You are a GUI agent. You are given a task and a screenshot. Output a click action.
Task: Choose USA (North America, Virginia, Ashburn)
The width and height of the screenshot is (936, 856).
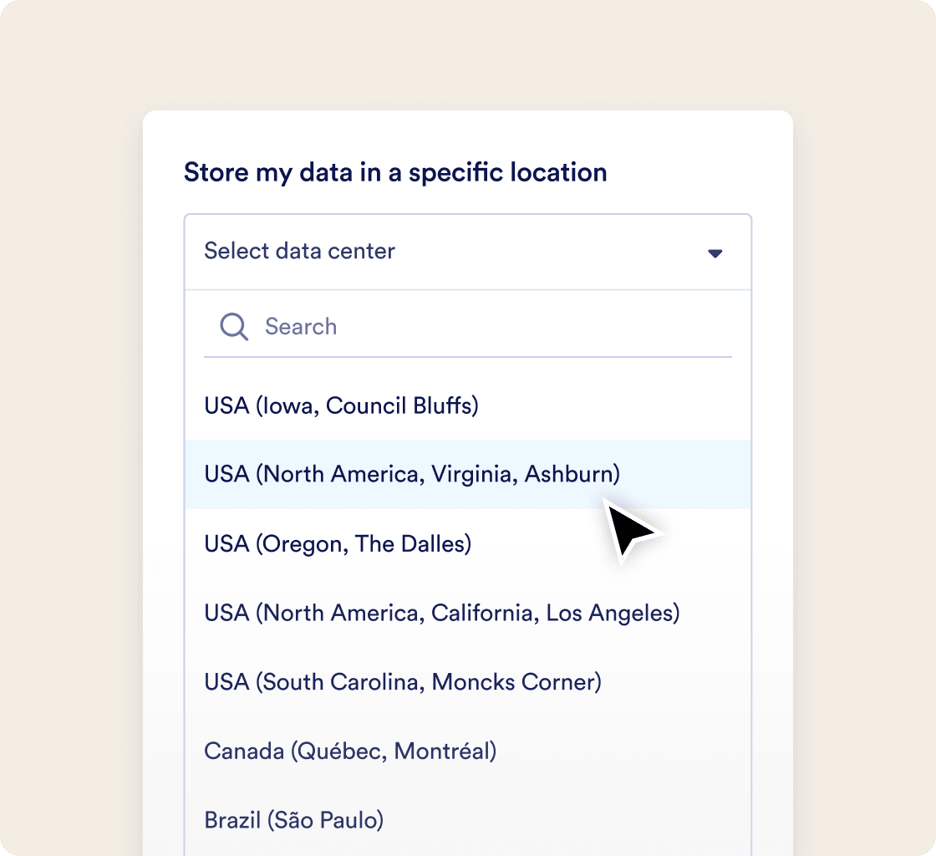pos(467,474)
